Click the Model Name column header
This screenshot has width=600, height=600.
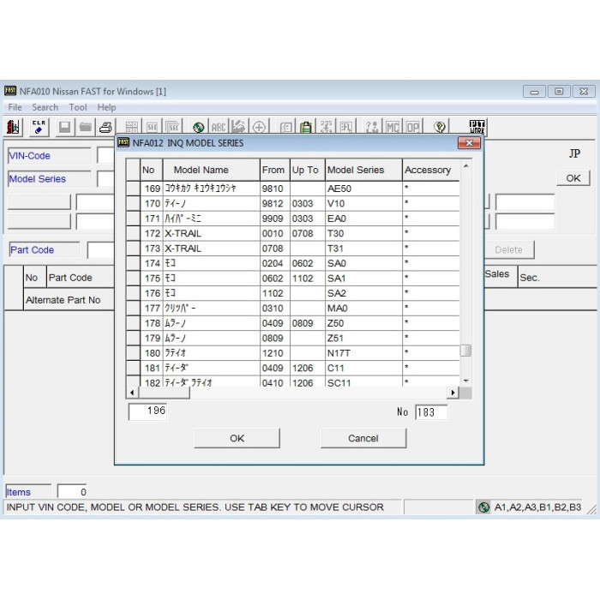[x=211, y=170]
